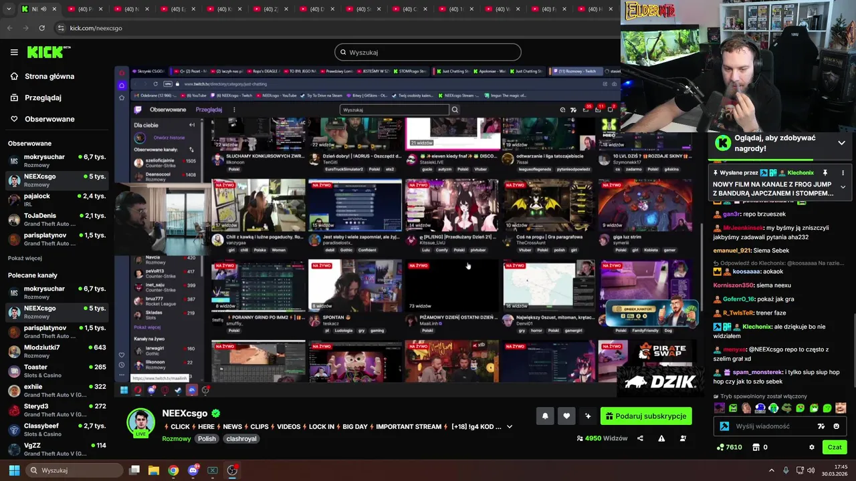Viewport: 856px width, 481px height.
Task: Open the browser tab search dropdown
Action: point(7,9)
